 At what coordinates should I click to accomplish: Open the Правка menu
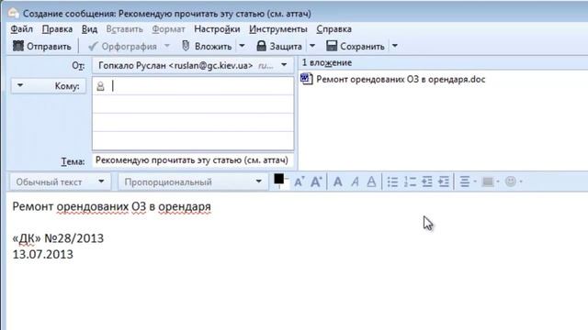click(x=57, y=29)
